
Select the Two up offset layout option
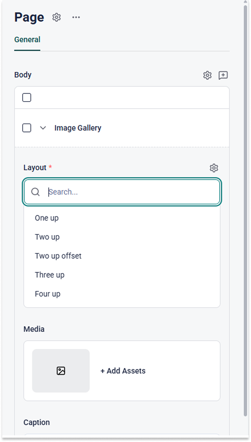point(58,256)
